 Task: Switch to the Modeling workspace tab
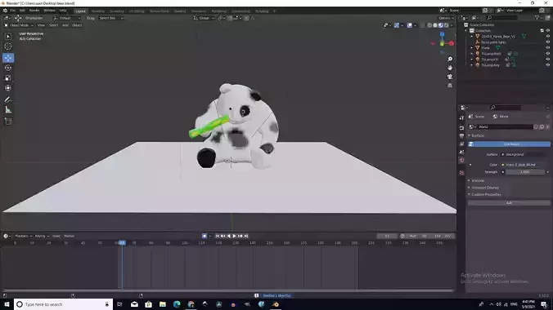pos(97,11)
